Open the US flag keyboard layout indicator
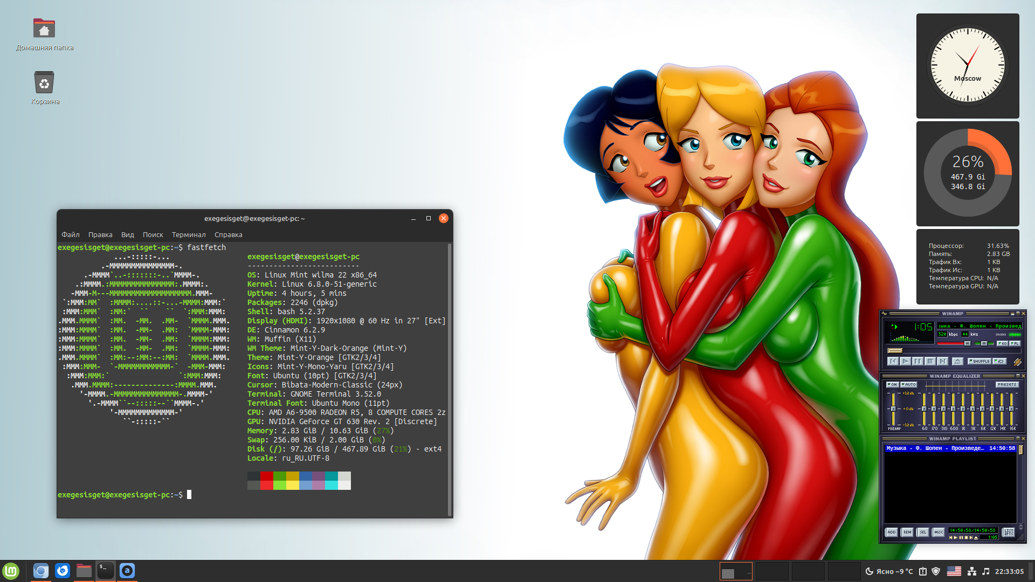 click(954, 571)
